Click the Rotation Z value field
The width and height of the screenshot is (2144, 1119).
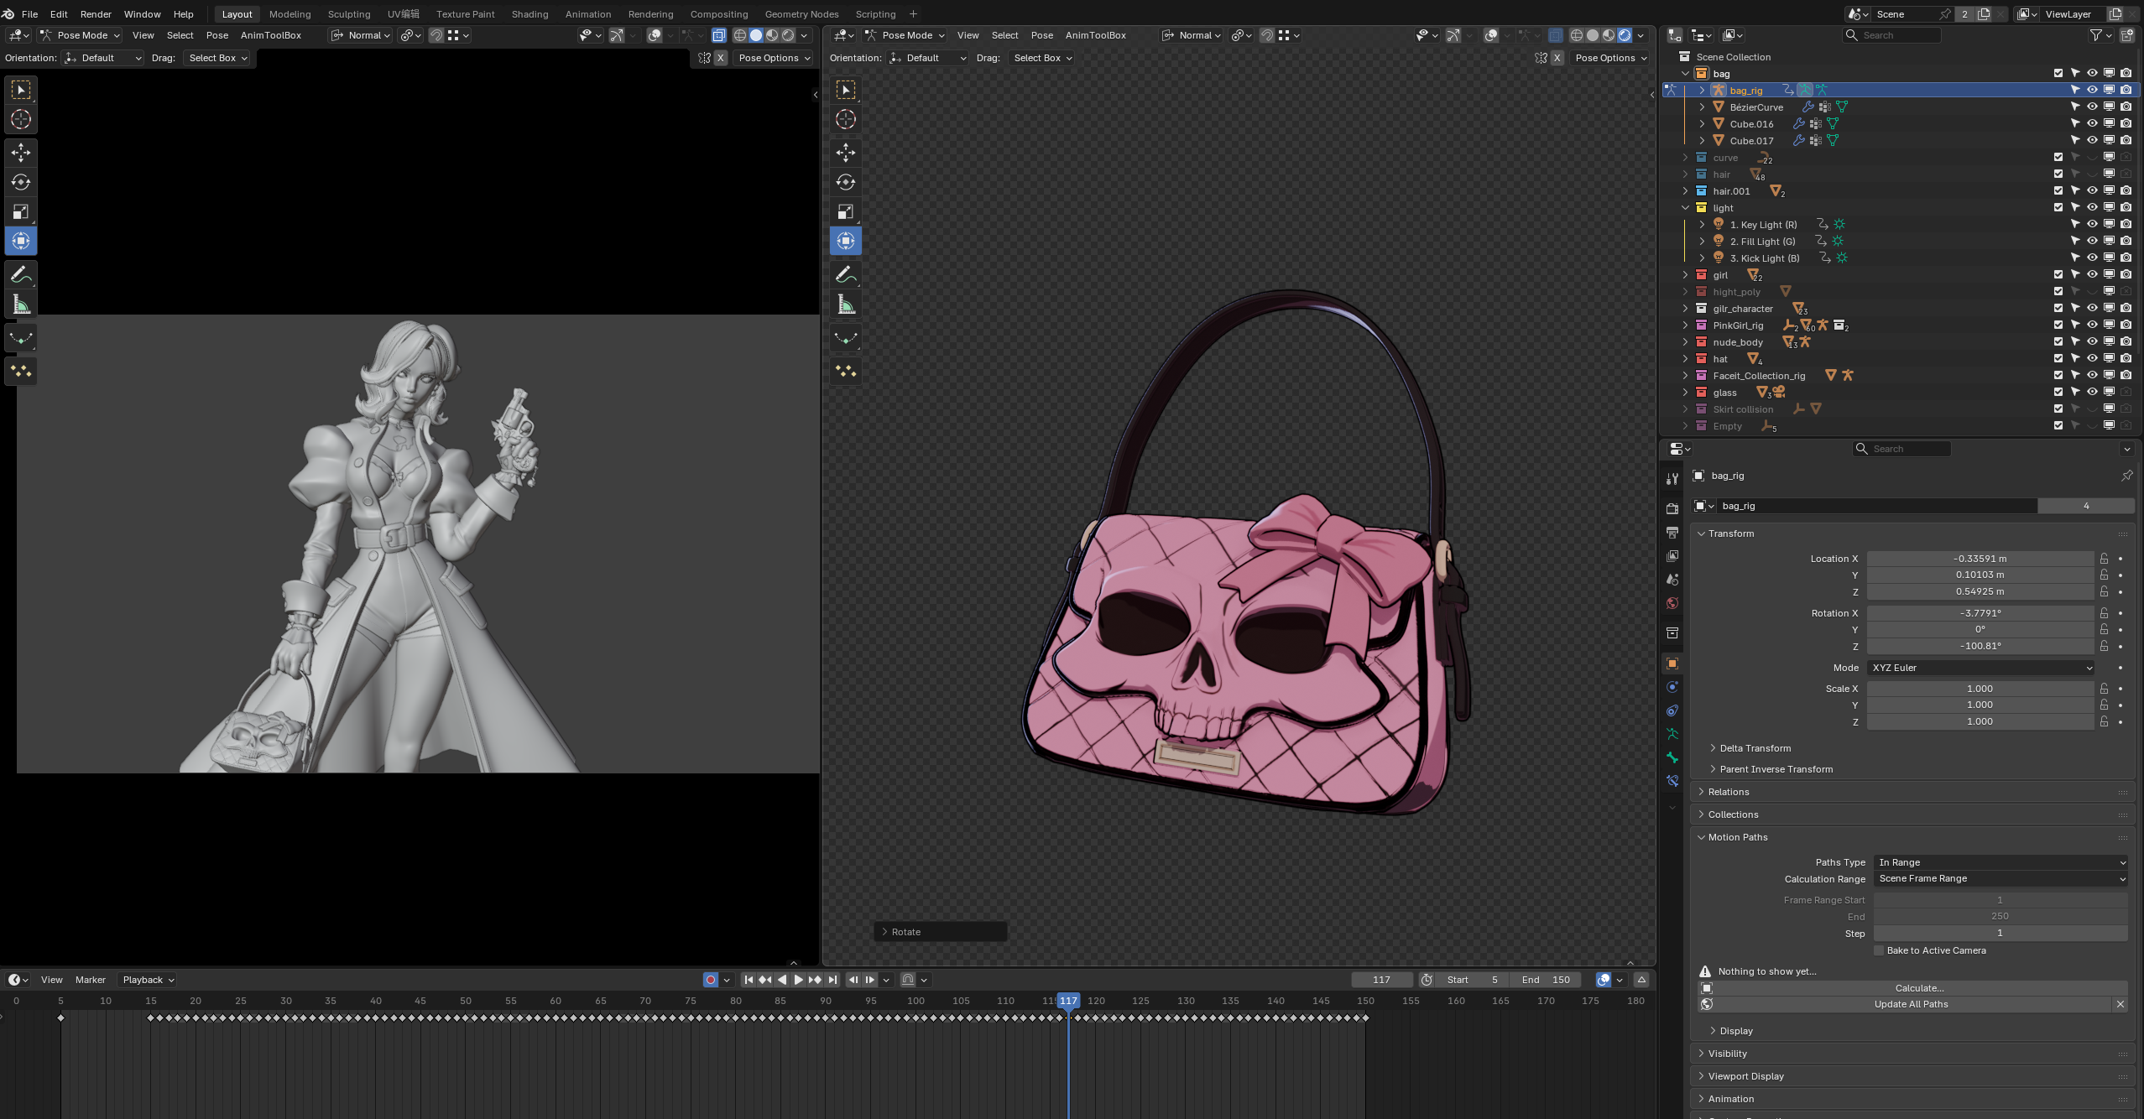tap(1980, 646)
